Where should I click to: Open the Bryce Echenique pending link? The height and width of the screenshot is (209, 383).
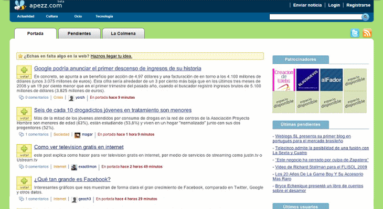pos(318,188)
